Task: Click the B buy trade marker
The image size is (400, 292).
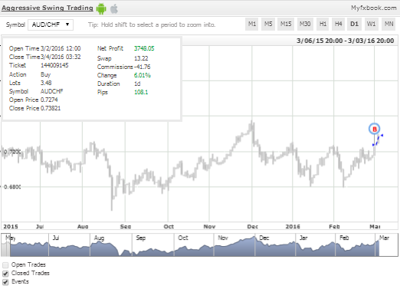Action: coord(374,129)
